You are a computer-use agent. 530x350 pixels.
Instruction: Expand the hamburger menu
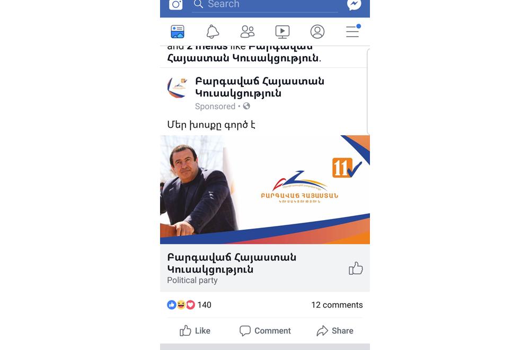(353, 31)
